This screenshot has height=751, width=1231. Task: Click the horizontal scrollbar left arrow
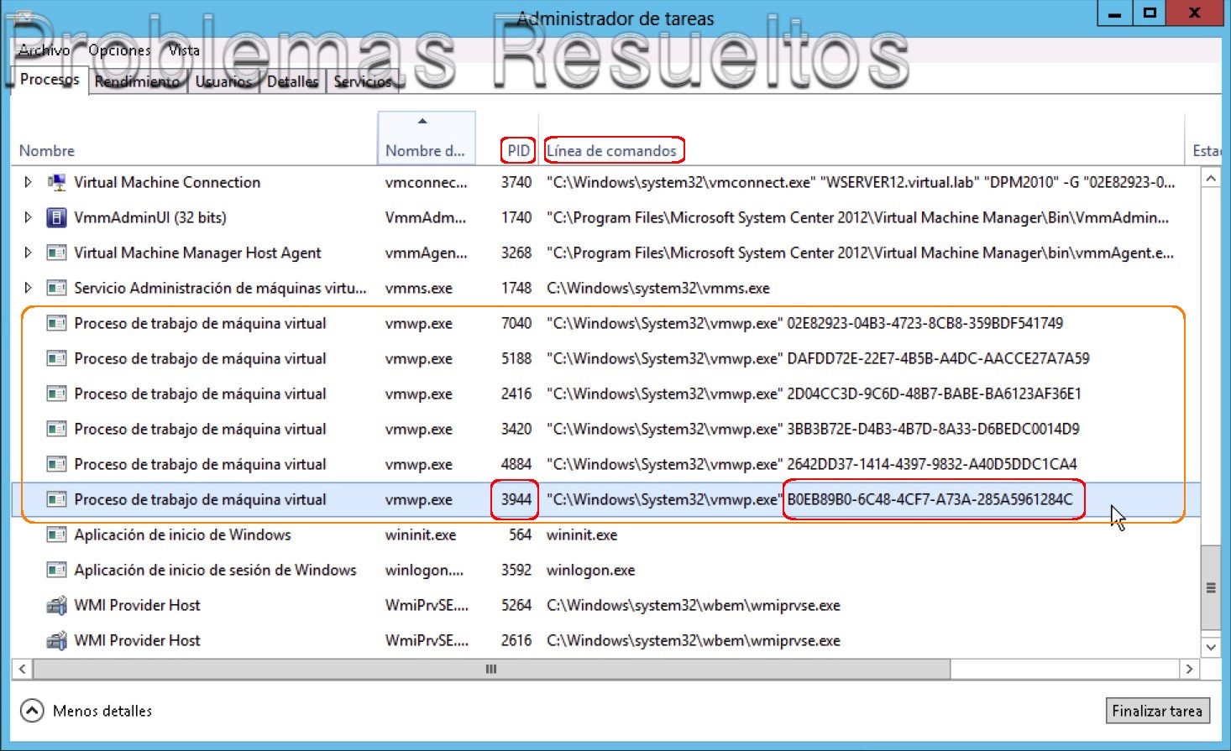click(x=22, y=670)
